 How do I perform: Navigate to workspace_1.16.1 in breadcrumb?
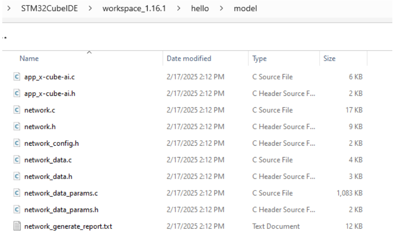point(134,9)
